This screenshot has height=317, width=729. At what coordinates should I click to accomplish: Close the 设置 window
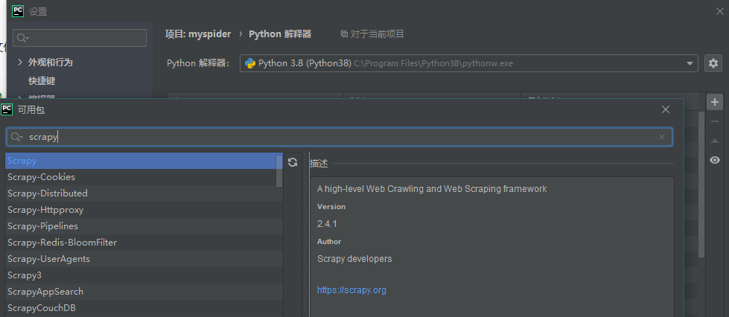(719, 12)
